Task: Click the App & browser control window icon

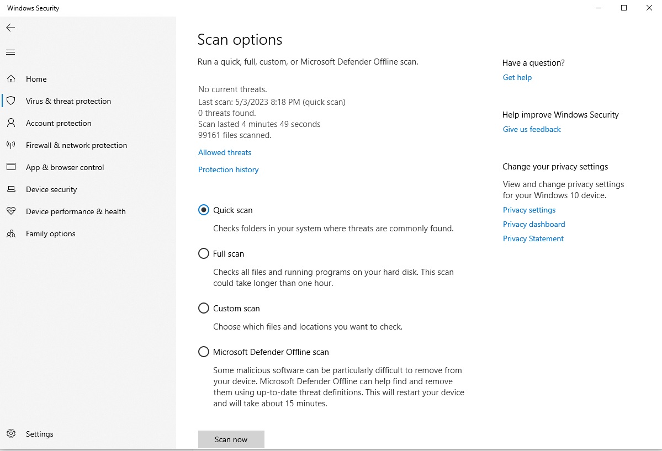Action: pyautogui.click(x=11, y=167)
